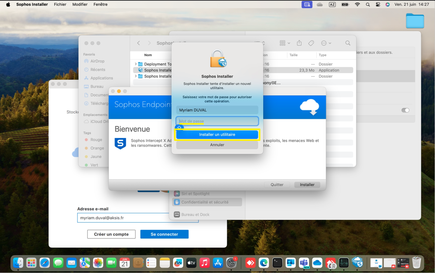
Task: Cancel the password prompt with Annuler
Action: 217,145
